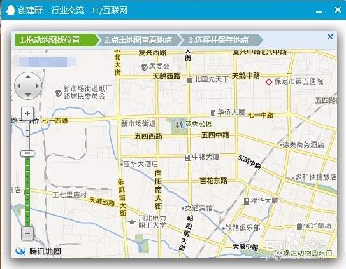Image resolution: width=346 pixels, height=269 pixels.
Task: Click 天威西路 road label
Action: 102,202
